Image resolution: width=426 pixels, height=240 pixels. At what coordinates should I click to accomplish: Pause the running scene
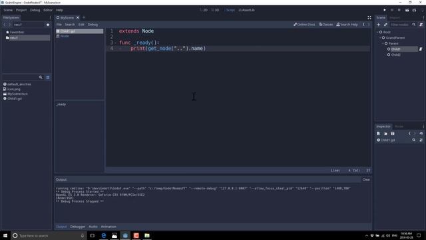click(392, 10)
